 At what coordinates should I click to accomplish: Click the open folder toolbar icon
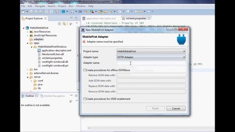point(105,11)
